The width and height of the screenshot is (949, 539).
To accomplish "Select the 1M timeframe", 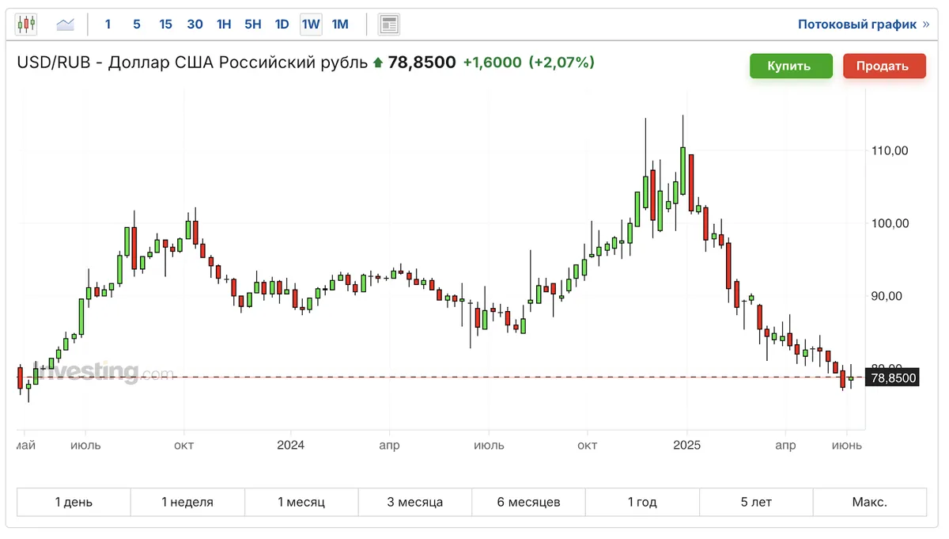I will pyautogui.click(x=340, y=25).
